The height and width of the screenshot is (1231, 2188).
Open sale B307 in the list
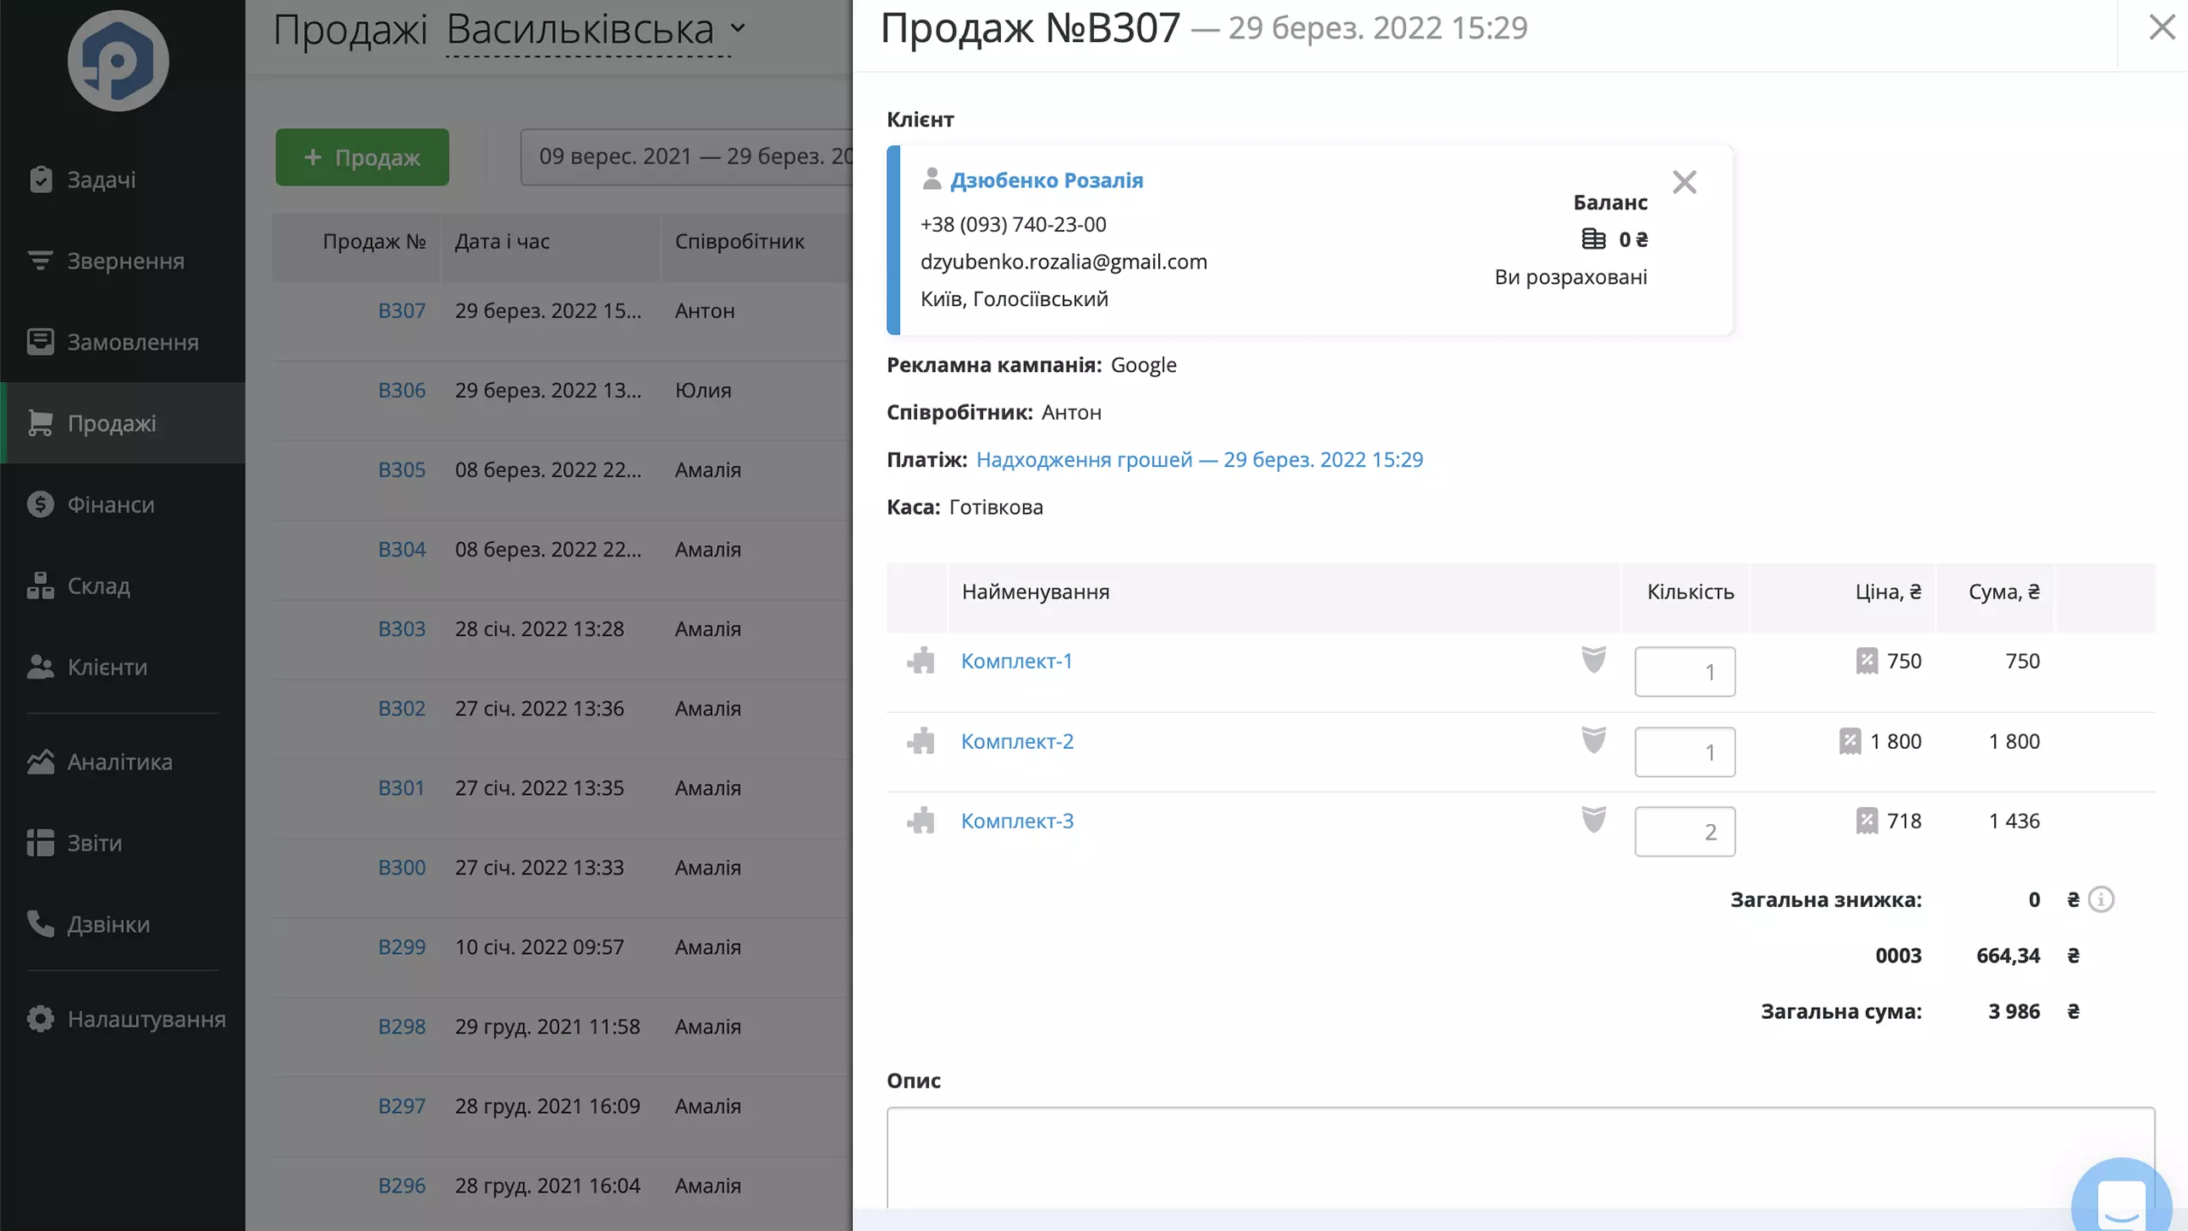point(402,310)
